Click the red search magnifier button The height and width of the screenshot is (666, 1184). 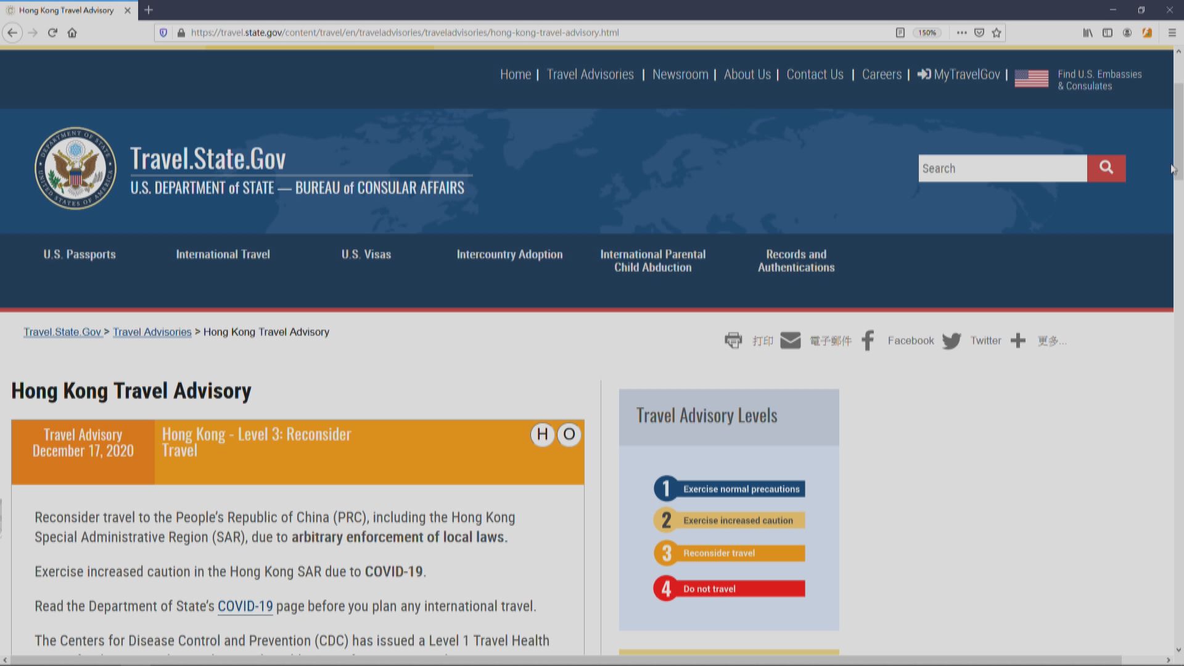click(x=1106, y=168)
